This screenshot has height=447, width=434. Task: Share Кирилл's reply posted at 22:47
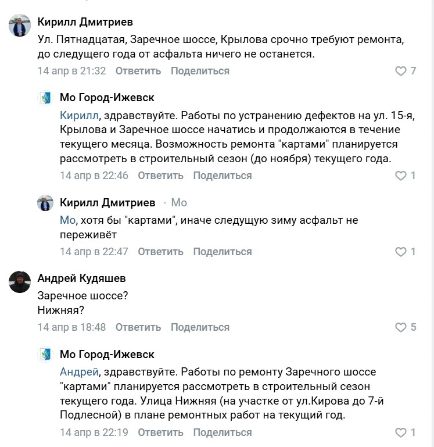click(x=223, y=252)
